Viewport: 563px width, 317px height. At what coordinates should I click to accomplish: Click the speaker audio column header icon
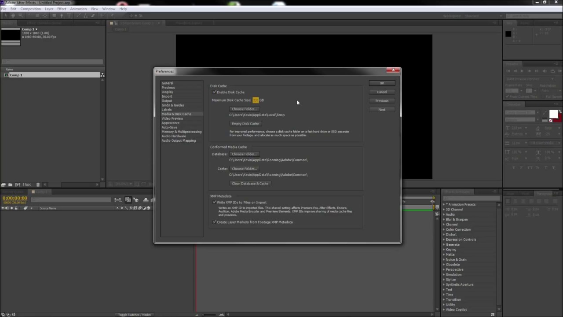[7, 208]
